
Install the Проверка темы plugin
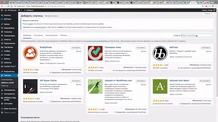141,47
